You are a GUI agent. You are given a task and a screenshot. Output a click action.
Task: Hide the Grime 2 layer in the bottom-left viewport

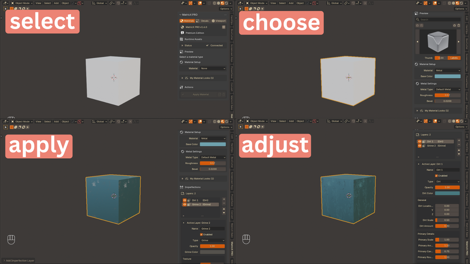[185, 205]
